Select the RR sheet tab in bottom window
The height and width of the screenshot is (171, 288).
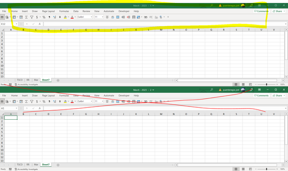coord(28,165)
